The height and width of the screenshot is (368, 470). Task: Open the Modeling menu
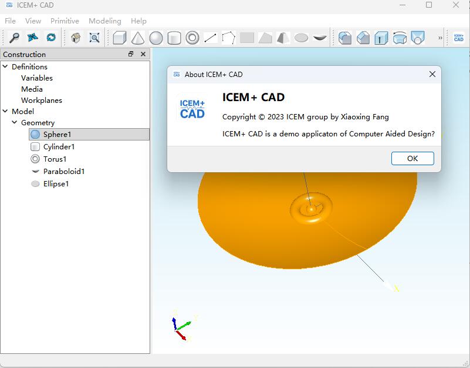pyautogui.click(x=104, y=21)
